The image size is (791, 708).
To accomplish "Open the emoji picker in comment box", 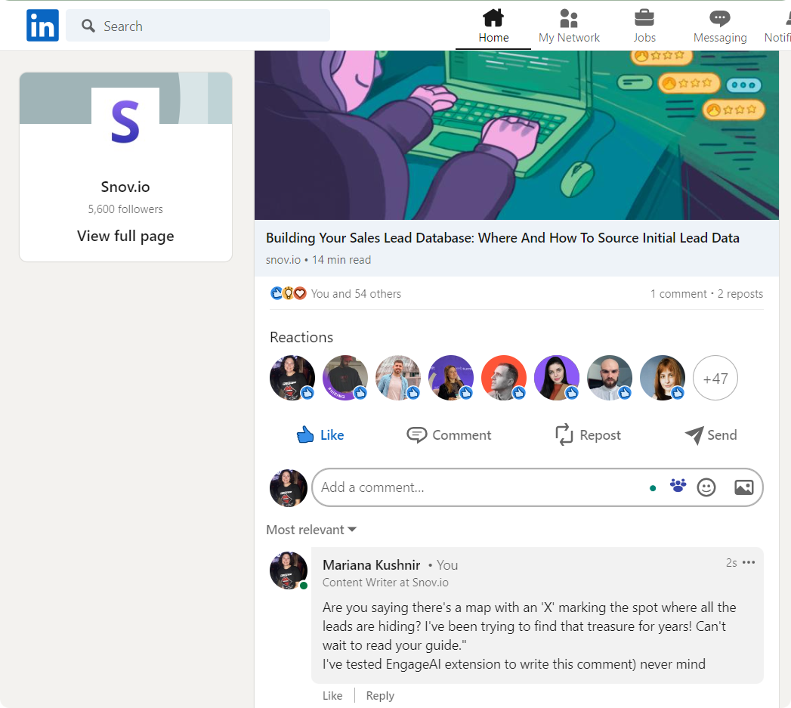I will [x=706, y=487].
